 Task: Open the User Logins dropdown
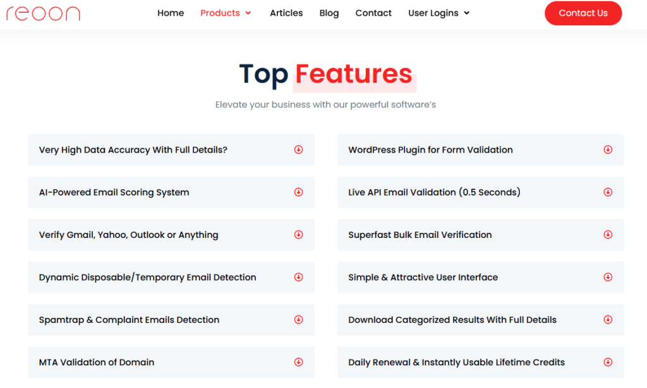click(435, 13)
